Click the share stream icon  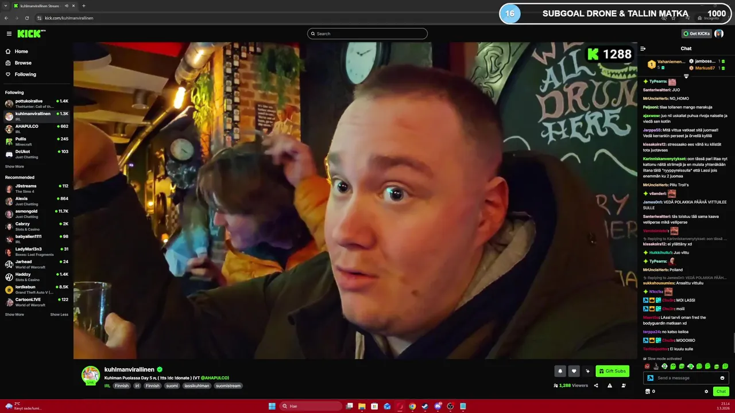pyautogui.click(x=596, y=385)
